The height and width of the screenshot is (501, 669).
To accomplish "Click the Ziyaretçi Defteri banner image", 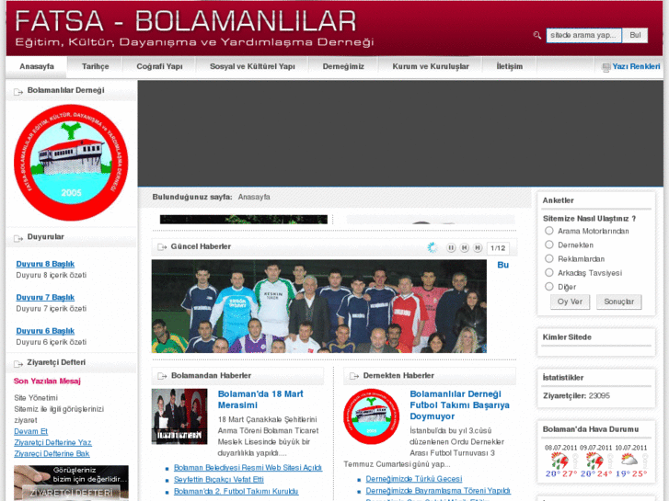I will click(x=71, y=483).
